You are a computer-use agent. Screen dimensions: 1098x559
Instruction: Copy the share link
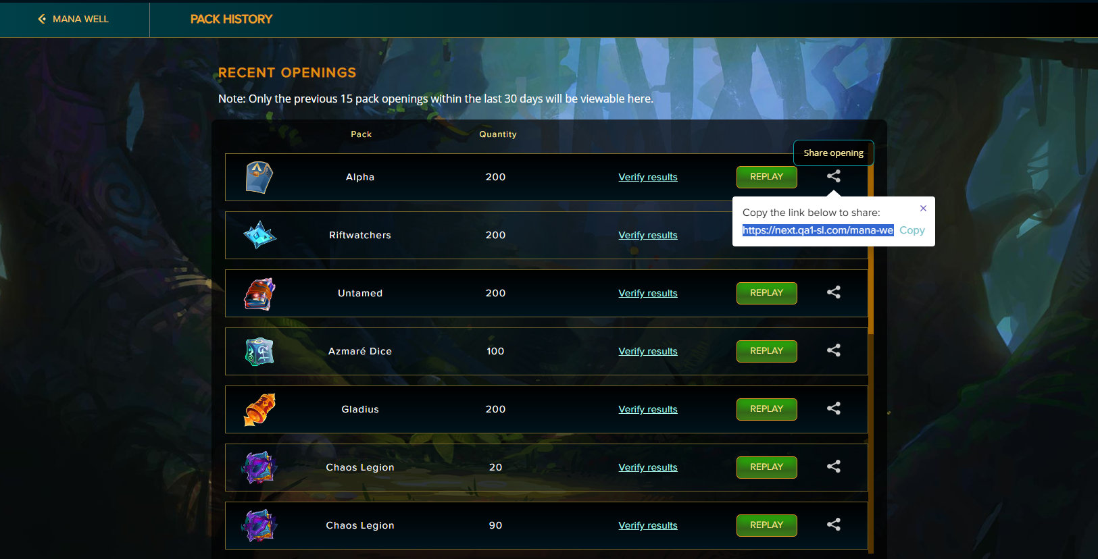tap(912, 230)
